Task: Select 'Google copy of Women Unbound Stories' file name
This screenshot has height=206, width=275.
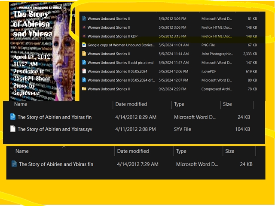Action: point(121,45)
